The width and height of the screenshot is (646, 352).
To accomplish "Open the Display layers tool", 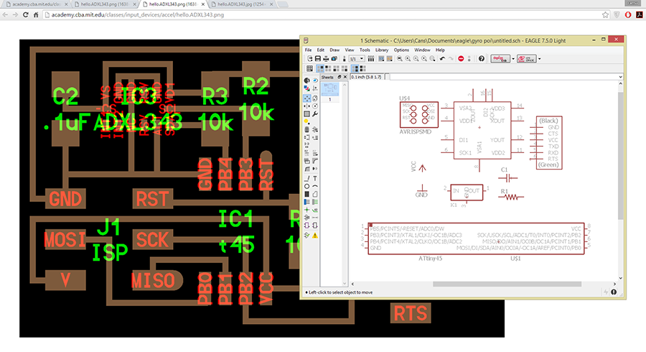I will coord(306,88).
